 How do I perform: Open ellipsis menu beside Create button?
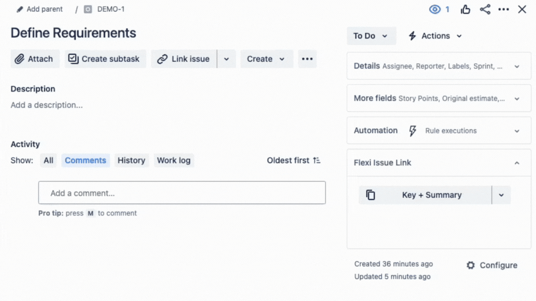point(307,59)
